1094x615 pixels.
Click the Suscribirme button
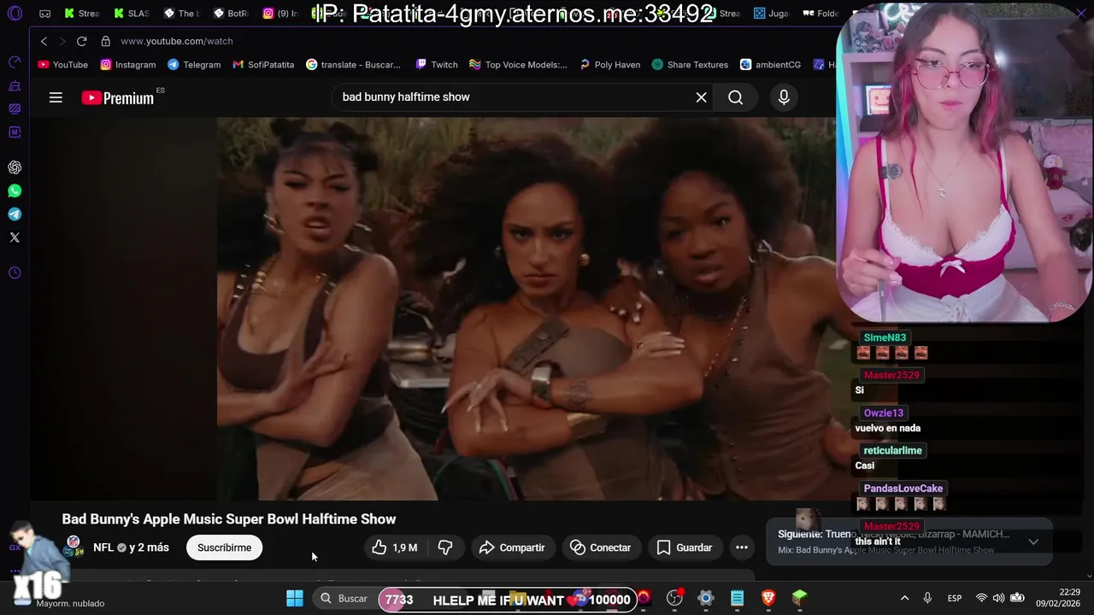click(224, 548)
